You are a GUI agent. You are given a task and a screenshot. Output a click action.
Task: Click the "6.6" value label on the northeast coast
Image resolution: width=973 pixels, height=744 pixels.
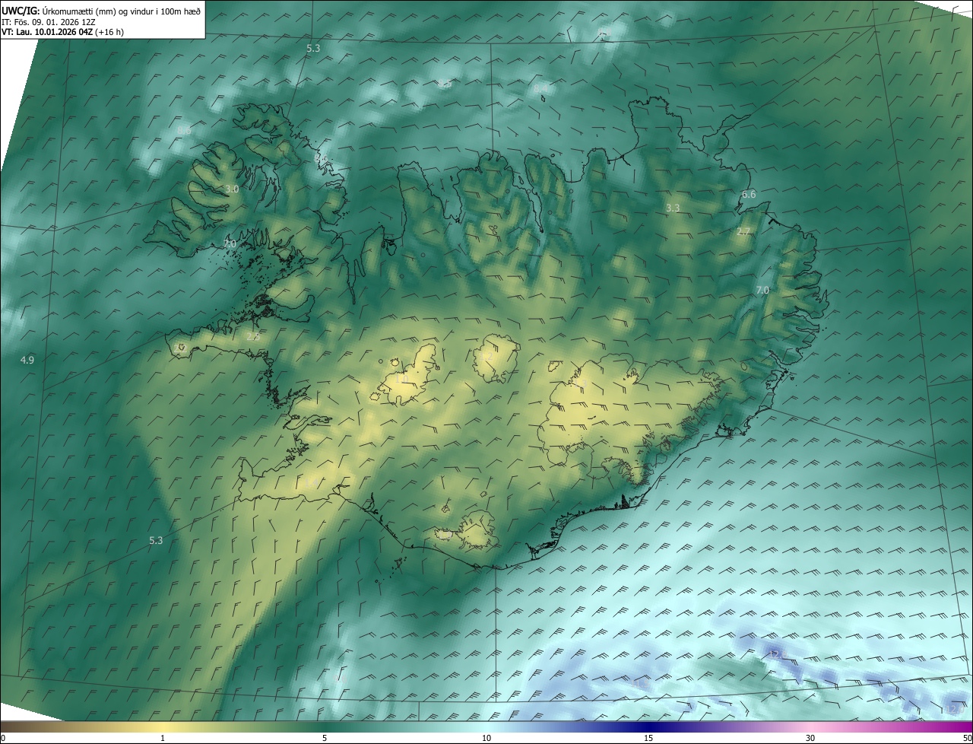(x=749, y=194)
